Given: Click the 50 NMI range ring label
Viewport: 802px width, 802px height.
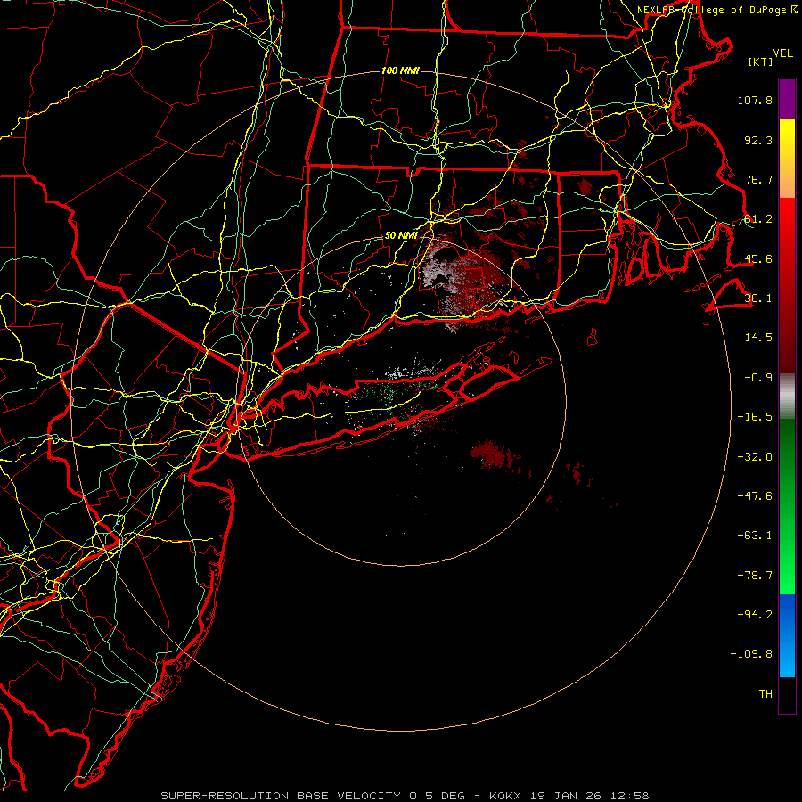Looking at the screenshot, I should 401,236.
